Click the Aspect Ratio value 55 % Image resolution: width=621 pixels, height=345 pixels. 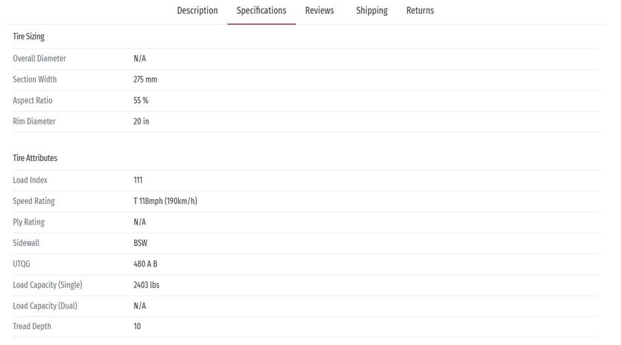click(141, 100)
